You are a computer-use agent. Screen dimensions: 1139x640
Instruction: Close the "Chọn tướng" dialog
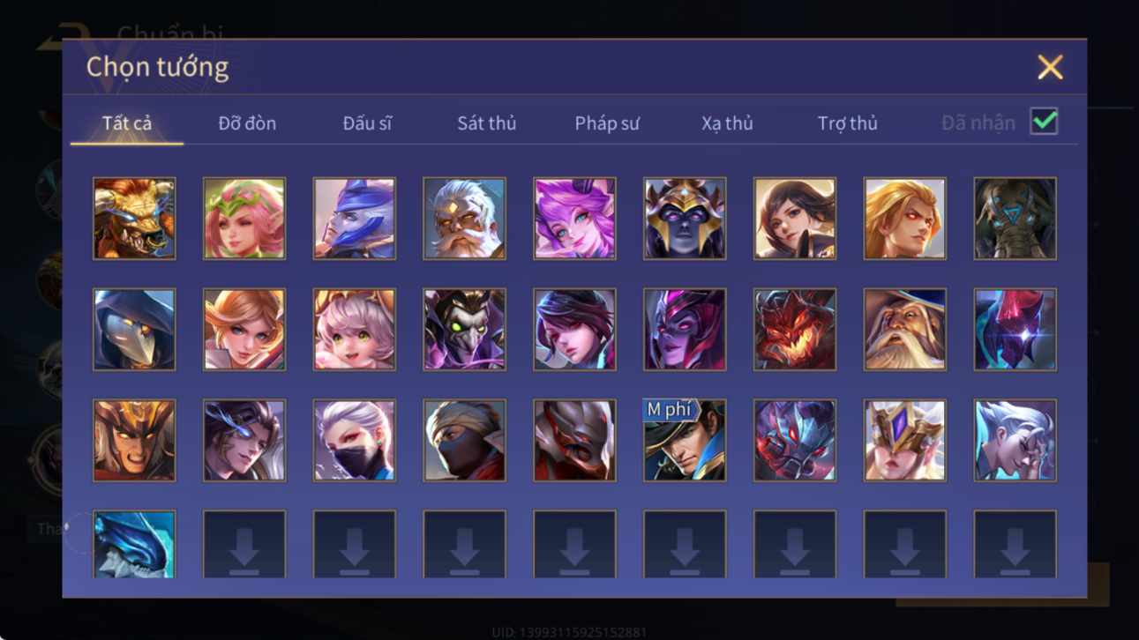1050,67
